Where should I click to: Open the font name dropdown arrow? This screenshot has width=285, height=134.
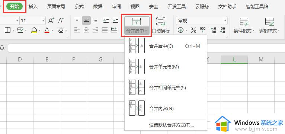pos(17,21)
